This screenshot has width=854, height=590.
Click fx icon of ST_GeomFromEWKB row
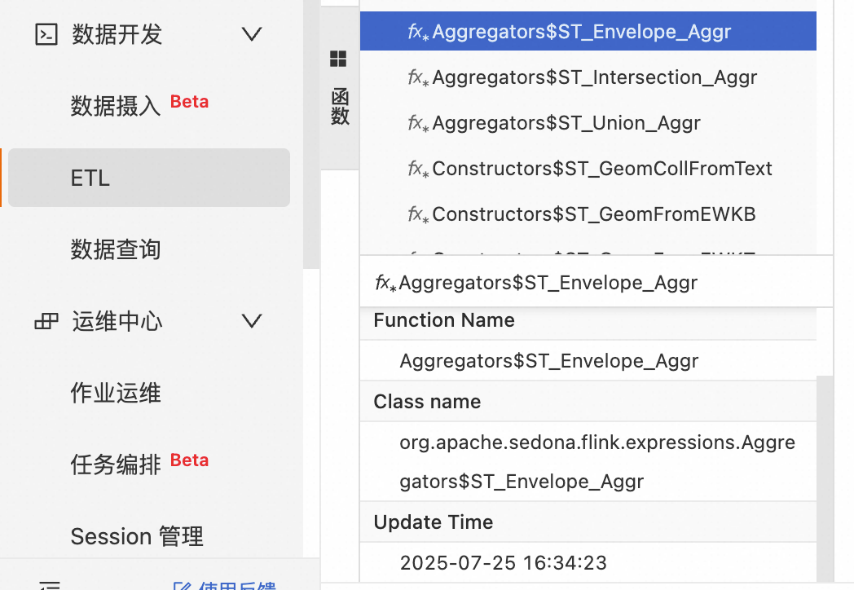coord(418,215)
